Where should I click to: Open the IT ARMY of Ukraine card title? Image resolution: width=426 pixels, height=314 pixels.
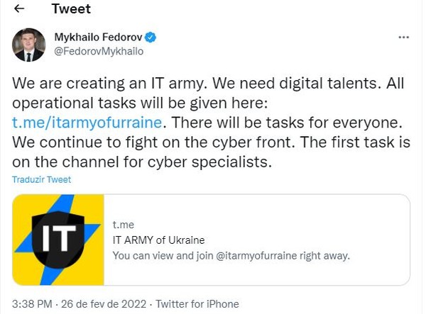[x=158, y=240]
